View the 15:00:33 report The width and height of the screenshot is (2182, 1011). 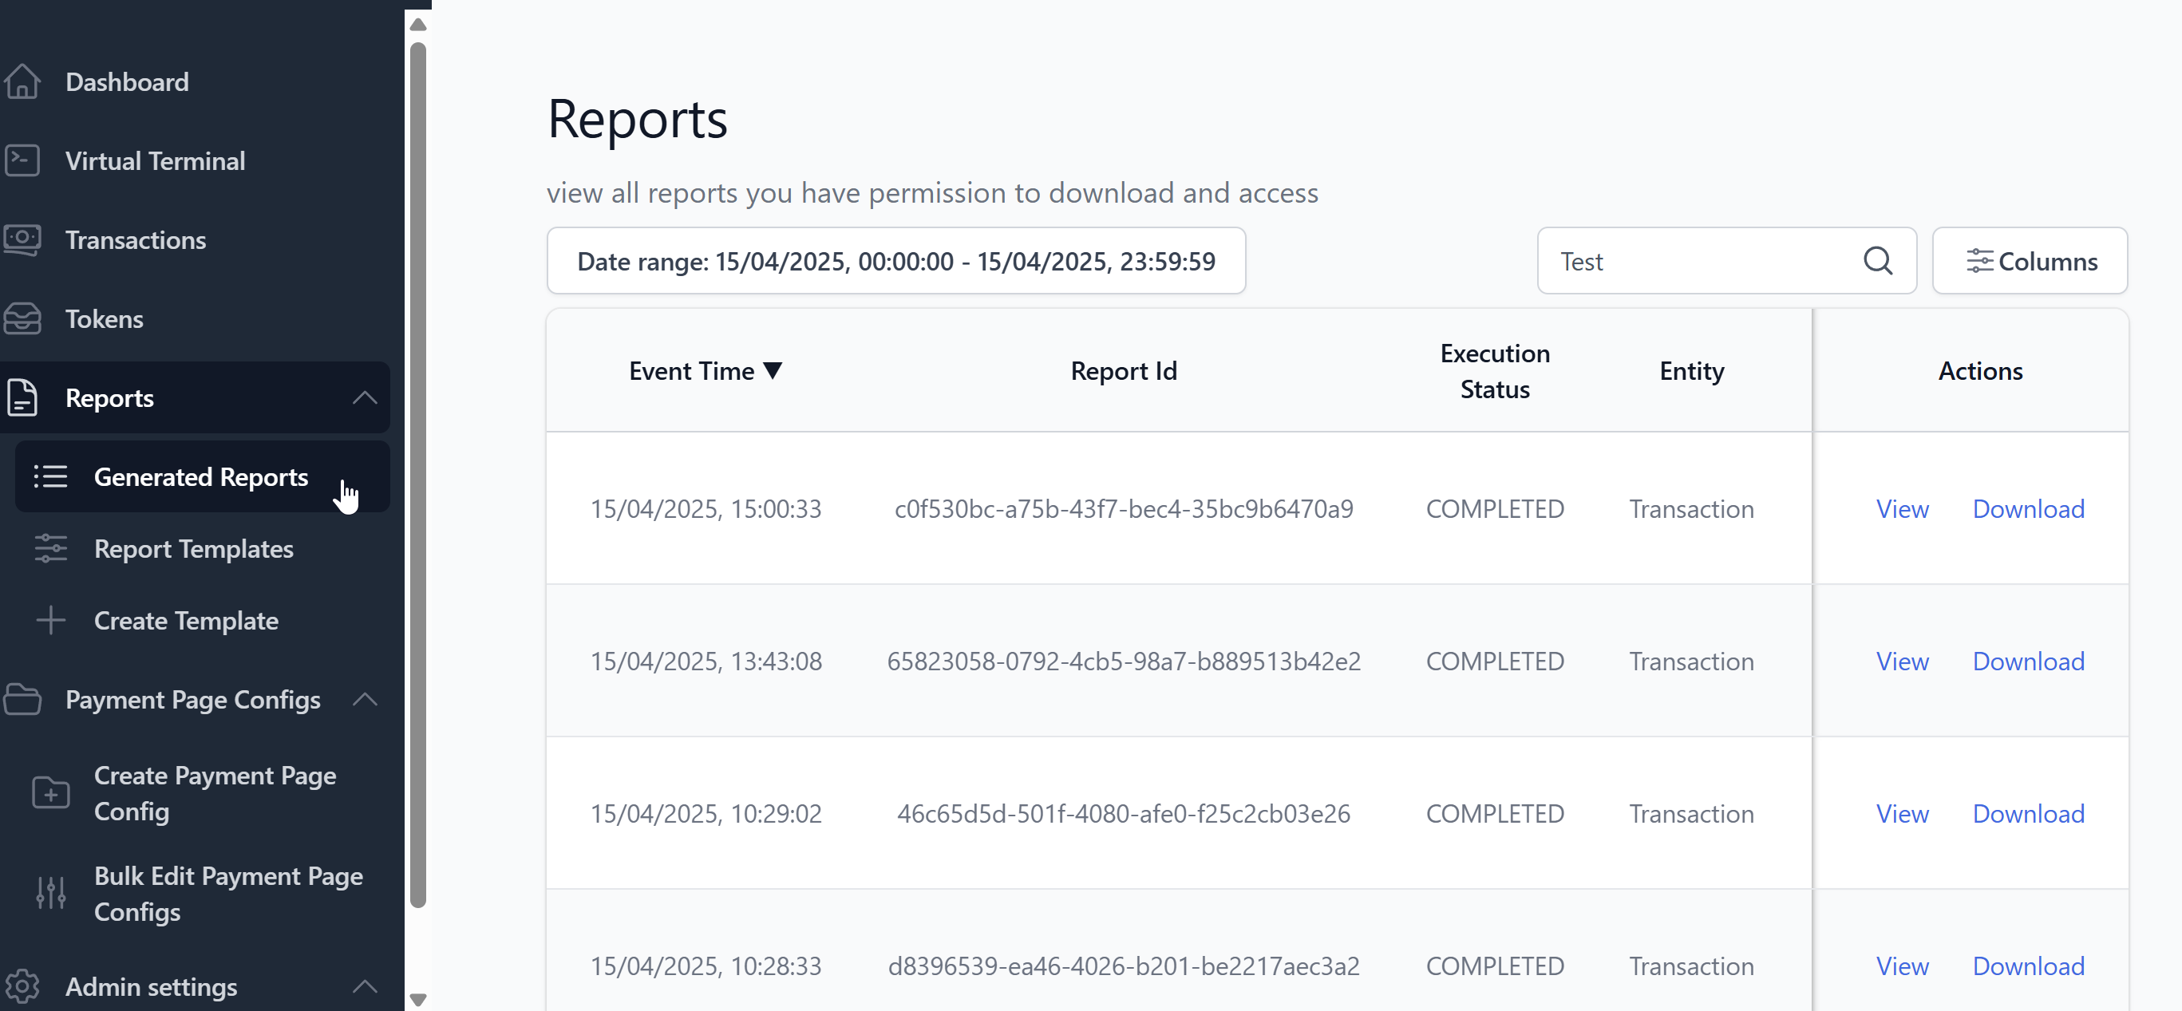pos(1903,509)
